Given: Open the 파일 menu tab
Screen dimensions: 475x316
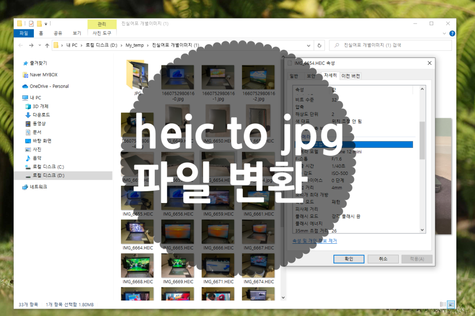Looking at the screenshot, I should 24,33.
